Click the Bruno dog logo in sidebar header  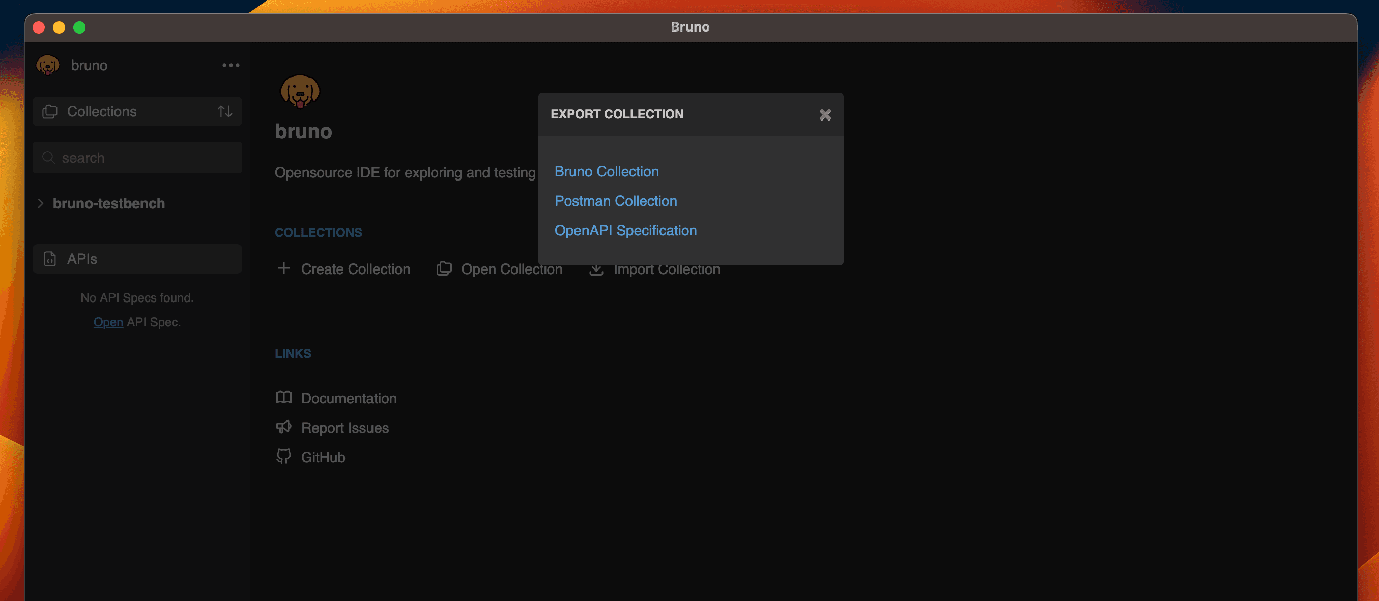pyautogui.click(x=48, y=65)
